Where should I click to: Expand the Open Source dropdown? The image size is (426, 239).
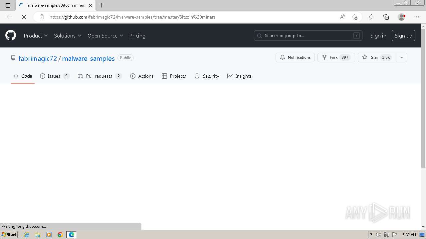[x=106, y=36]
